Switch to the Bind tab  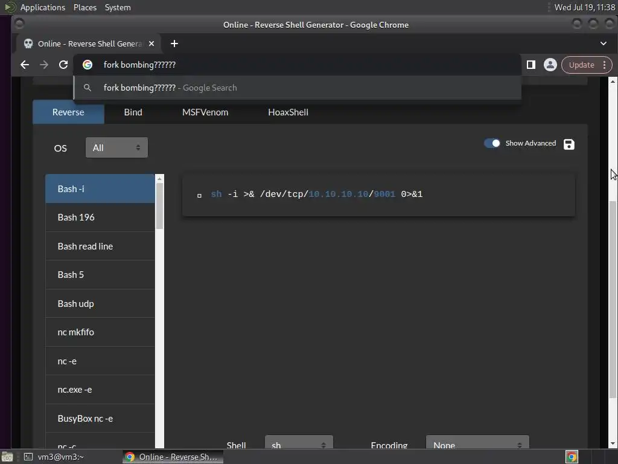(x=133, y=112)
